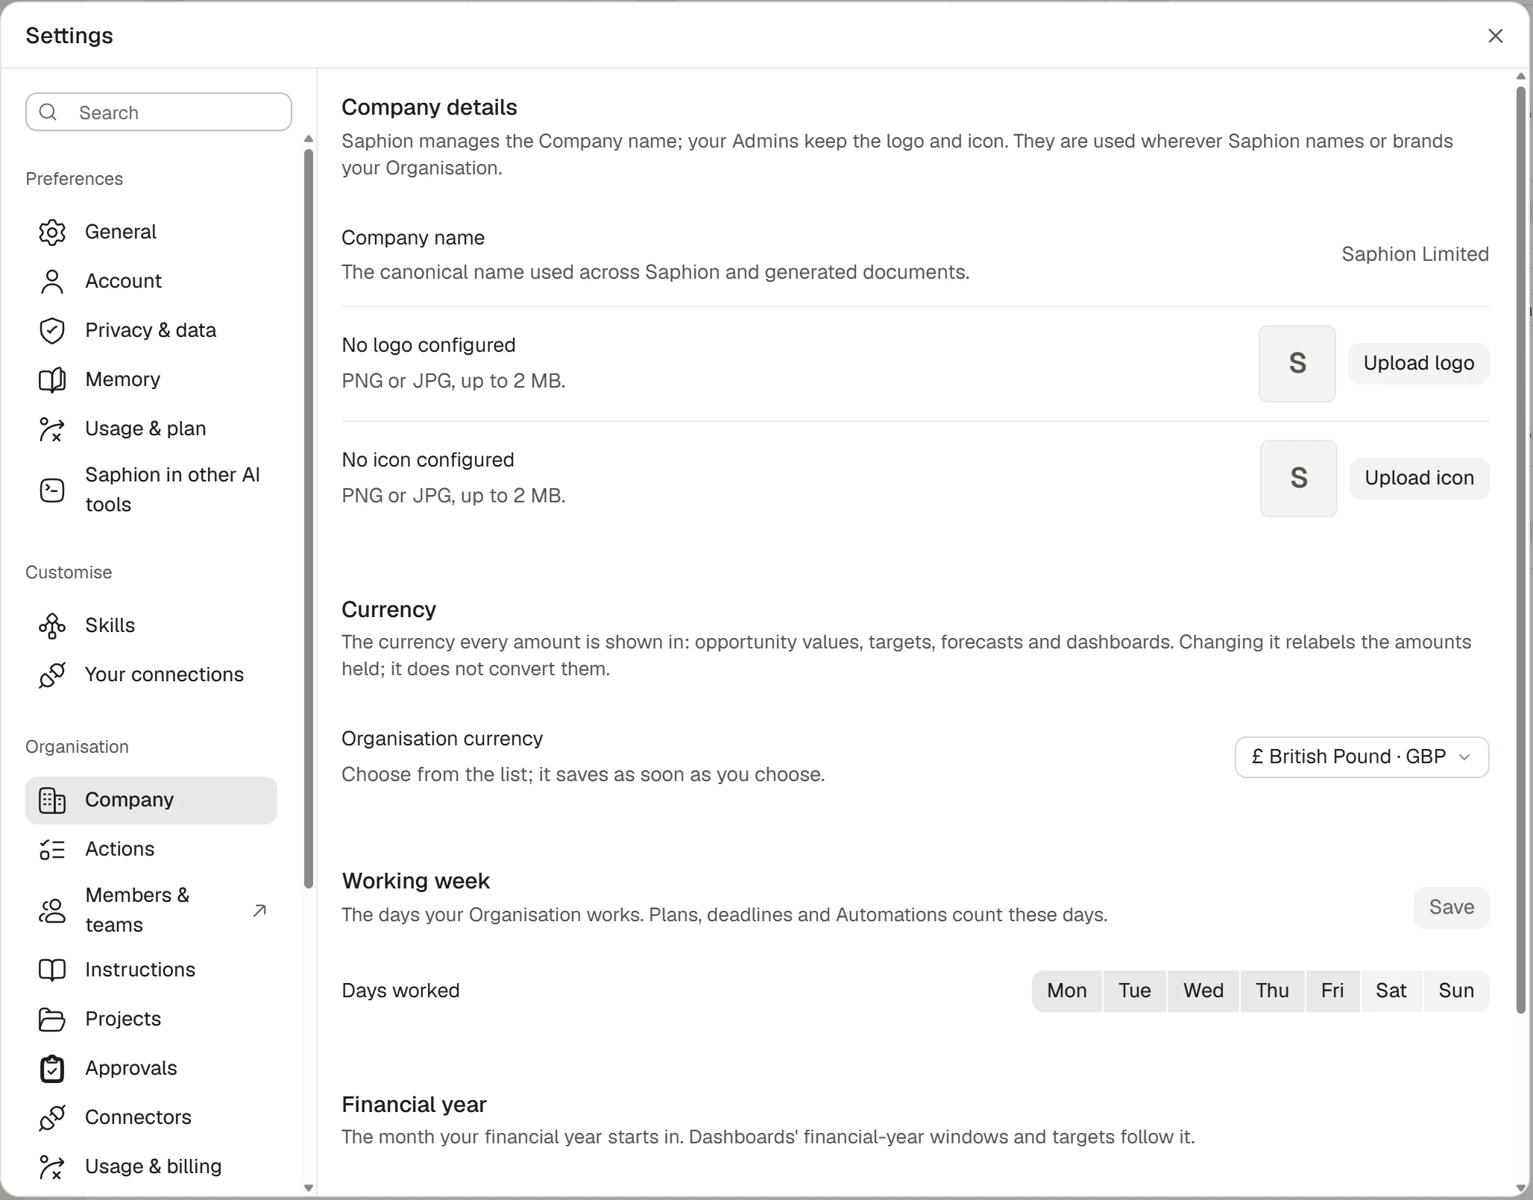The height and width of the screenshot is (1200, 1533).
Task: Click the Actions checklist icon
Action: (52, 850)
